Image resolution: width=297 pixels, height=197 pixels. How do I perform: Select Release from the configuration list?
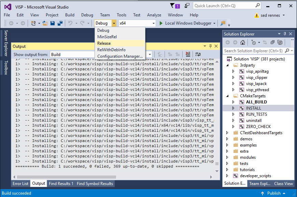104,43
